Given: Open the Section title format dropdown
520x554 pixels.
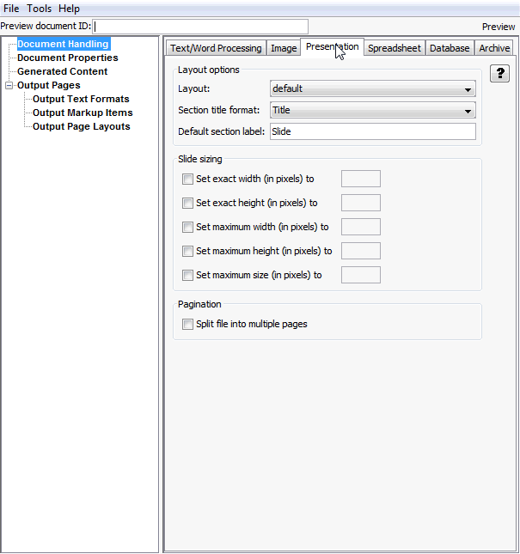Looking at the screenshot, I should coord(372,110).
